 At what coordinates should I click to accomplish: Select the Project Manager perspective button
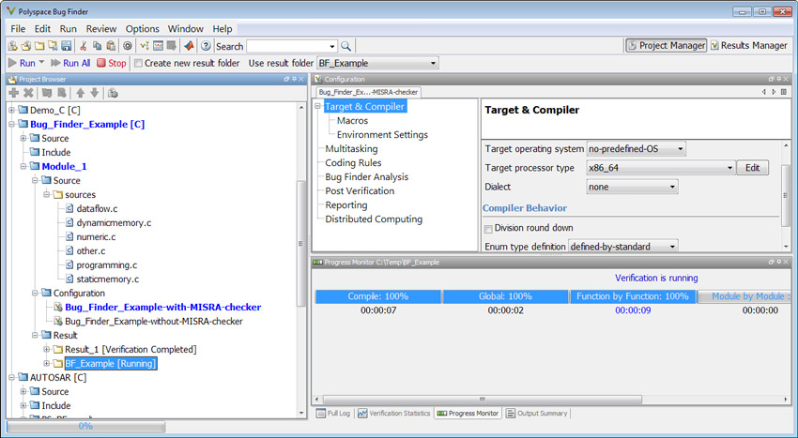point(667,45)
